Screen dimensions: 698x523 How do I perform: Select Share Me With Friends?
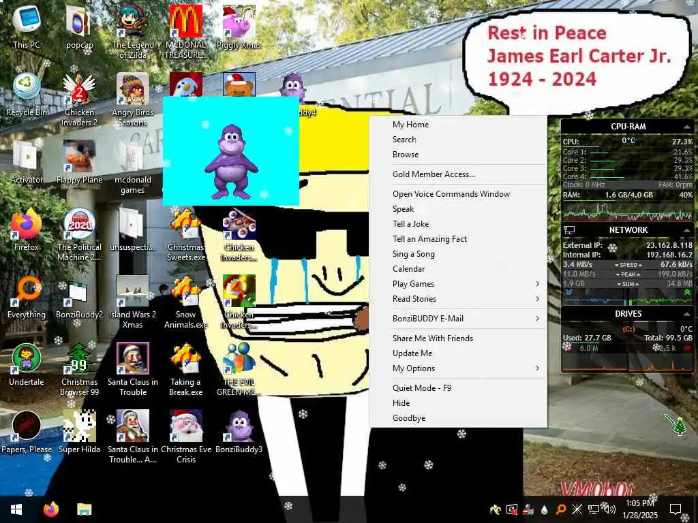pyautogui.click(x=459, y=338)
